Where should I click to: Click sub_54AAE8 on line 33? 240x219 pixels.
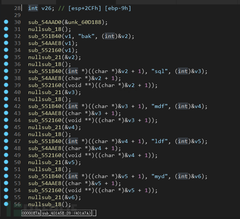[45, 44]
